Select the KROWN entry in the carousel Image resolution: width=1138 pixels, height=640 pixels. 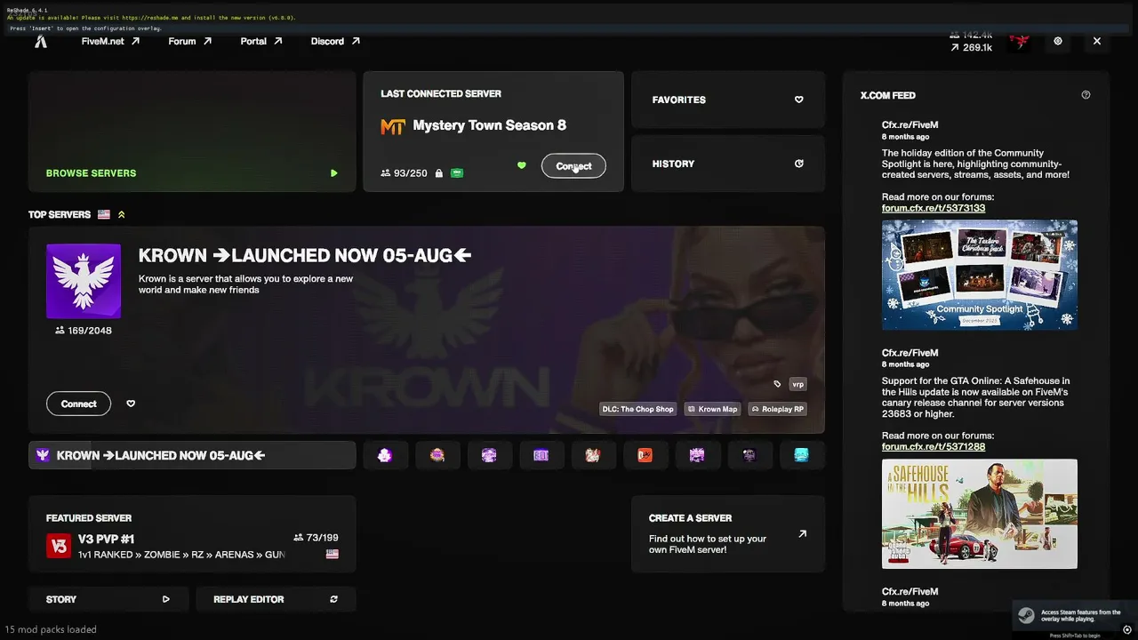[192, 455]
